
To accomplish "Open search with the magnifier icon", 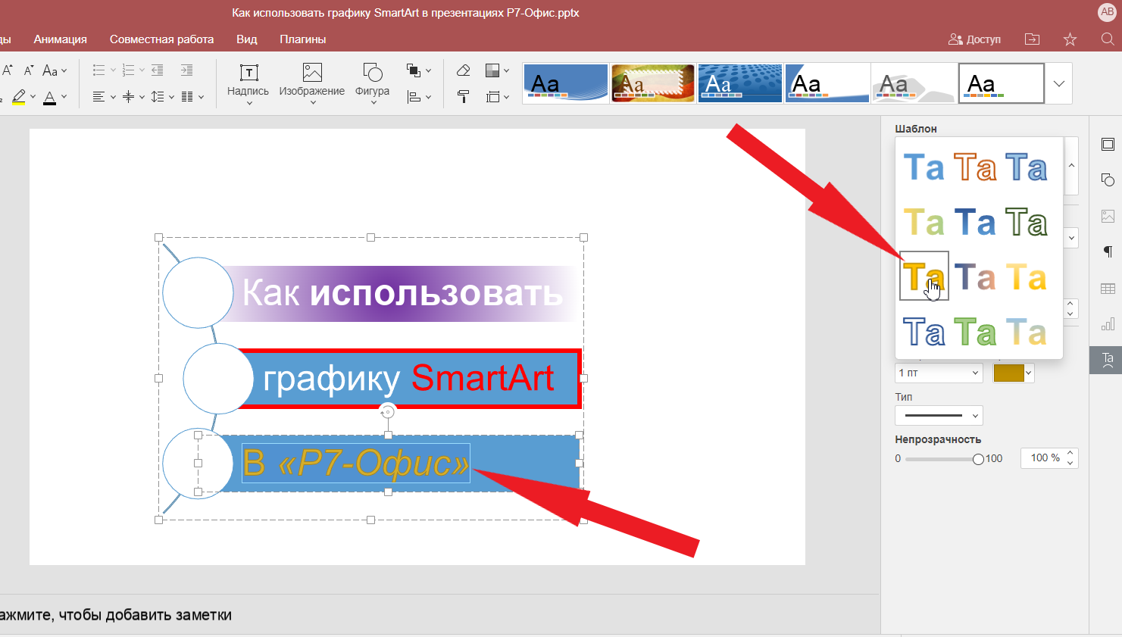I will [x=1107, y=39].
